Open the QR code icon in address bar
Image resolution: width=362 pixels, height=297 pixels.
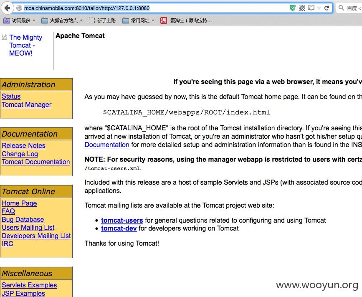click(x=302, y=8)
